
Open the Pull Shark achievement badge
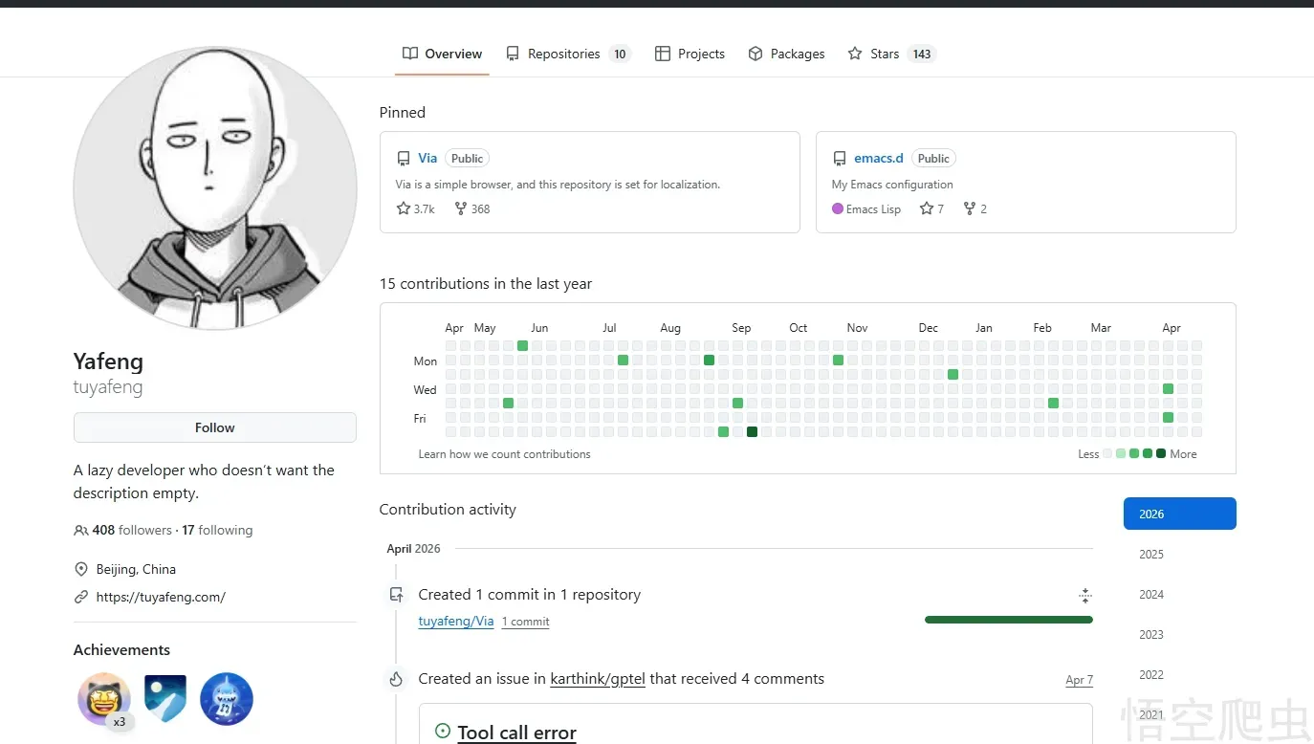227,699
